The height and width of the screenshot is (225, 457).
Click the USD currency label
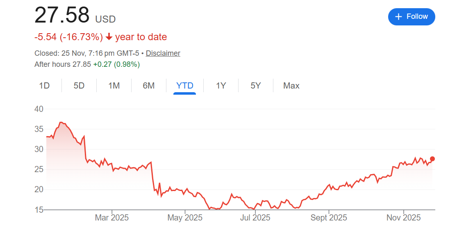[105, 19]
